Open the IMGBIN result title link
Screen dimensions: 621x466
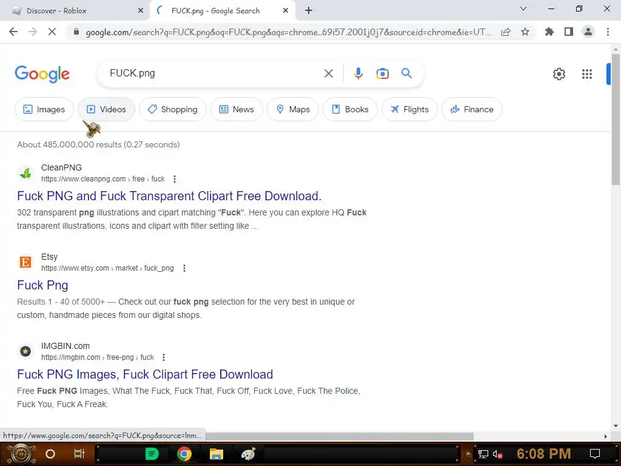(145, 374)
